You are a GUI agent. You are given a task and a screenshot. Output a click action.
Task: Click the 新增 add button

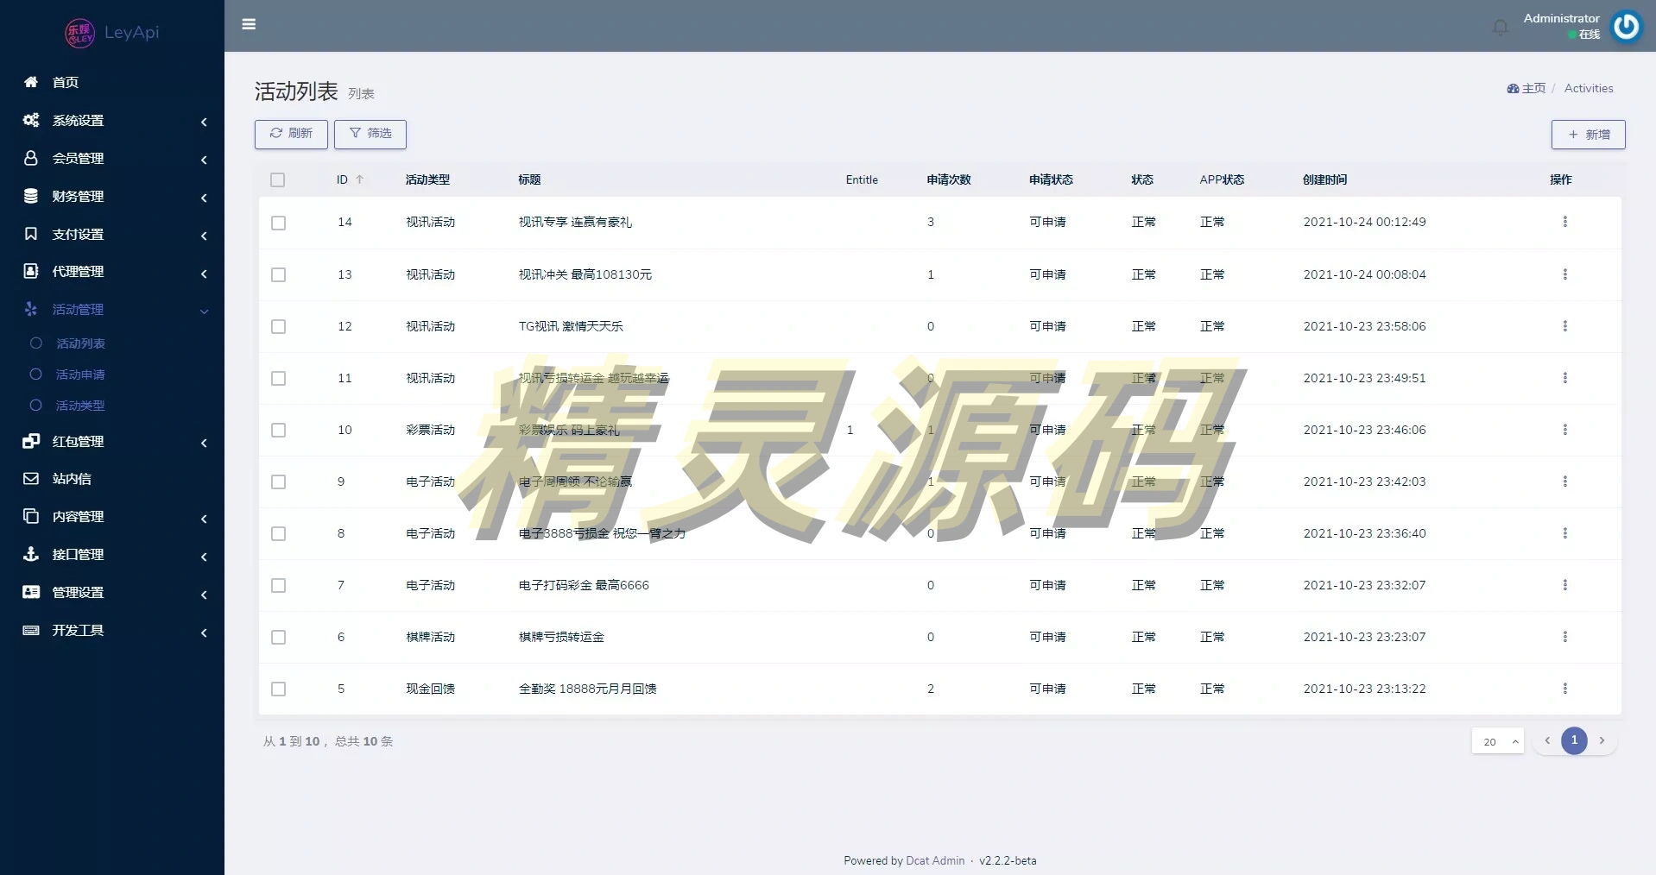point(1589,135)
